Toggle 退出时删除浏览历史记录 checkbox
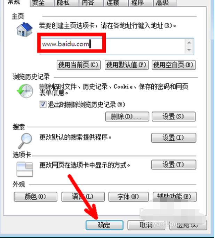The width and height of the screenshot is (215, 238). pos(43,105)
